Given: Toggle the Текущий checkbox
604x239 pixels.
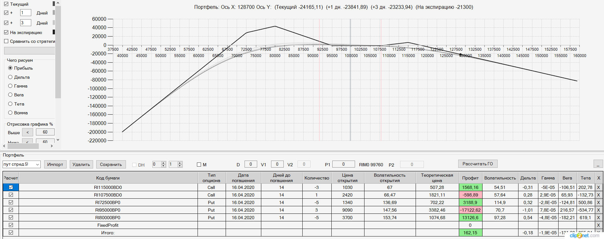Looking at the screenshot, I should [x=6, y=4].
